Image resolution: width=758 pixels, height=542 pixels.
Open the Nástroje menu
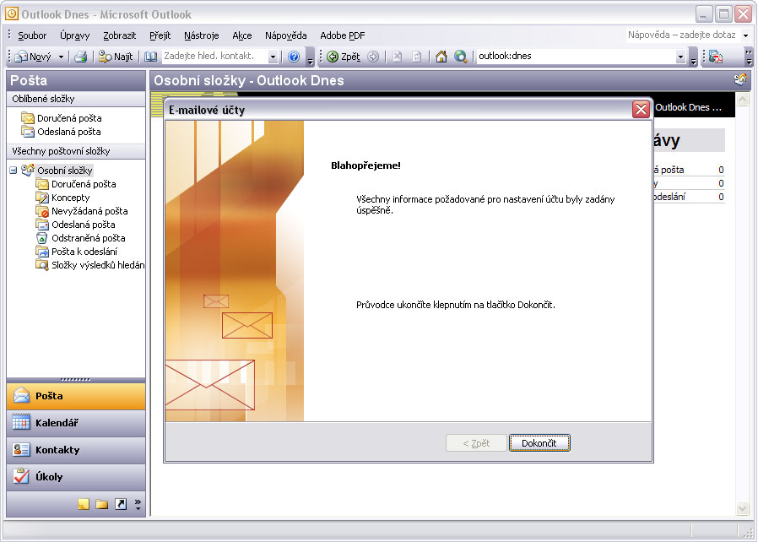click(x=201, y=35)
